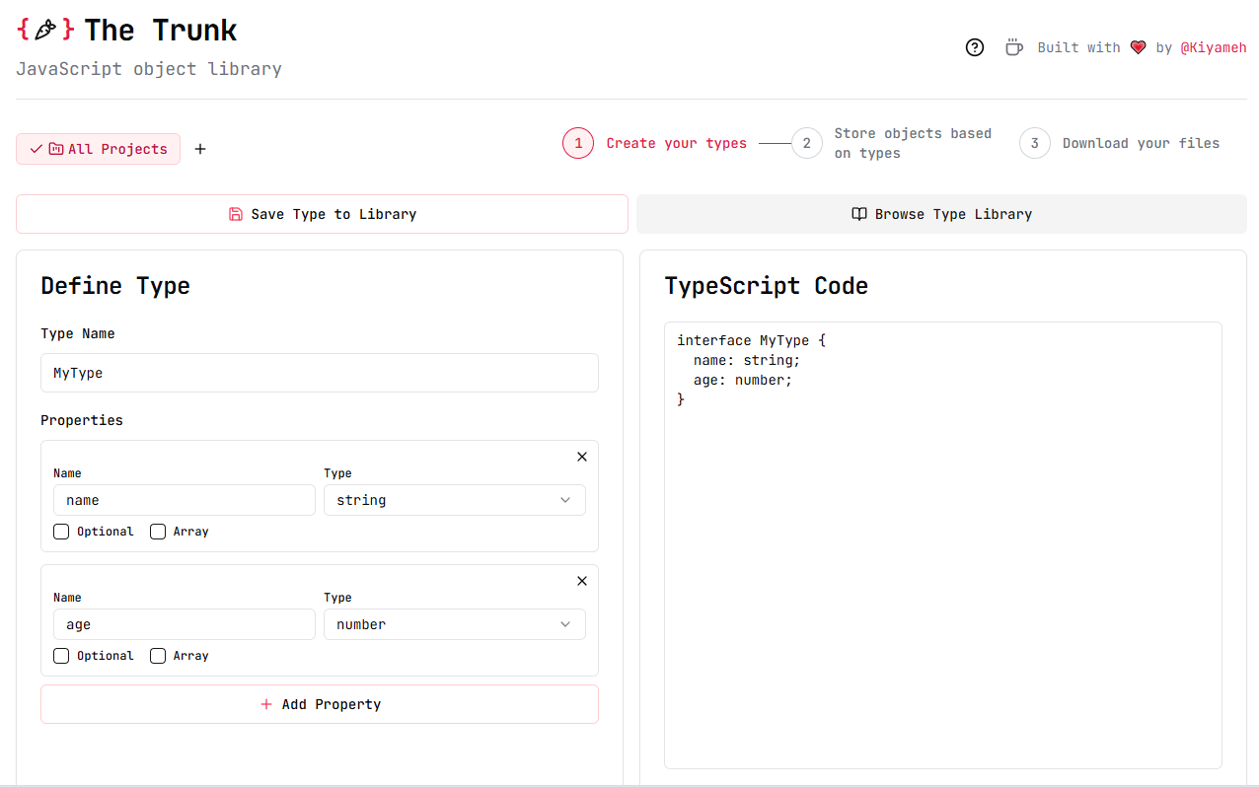Toggle Array checkbox for age property

pyautogui.click(x=158, y=656)
